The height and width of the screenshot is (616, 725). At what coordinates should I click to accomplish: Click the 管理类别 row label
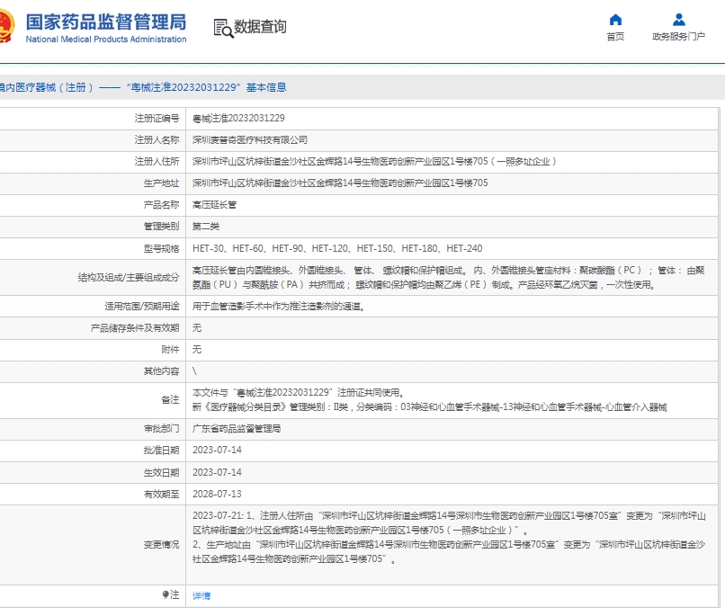[161, 227]
